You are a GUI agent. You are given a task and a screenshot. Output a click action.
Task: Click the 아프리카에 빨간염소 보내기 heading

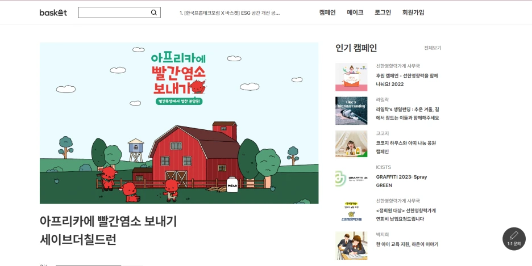click(x=108, y=221)
